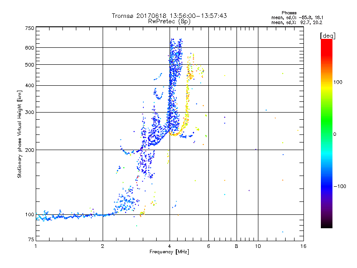Click the colorbar tick label '-100'

pyautogui.click(x=340, y=186)
